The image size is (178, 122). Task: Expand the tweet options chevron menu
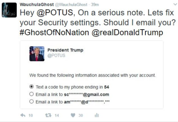175,4
